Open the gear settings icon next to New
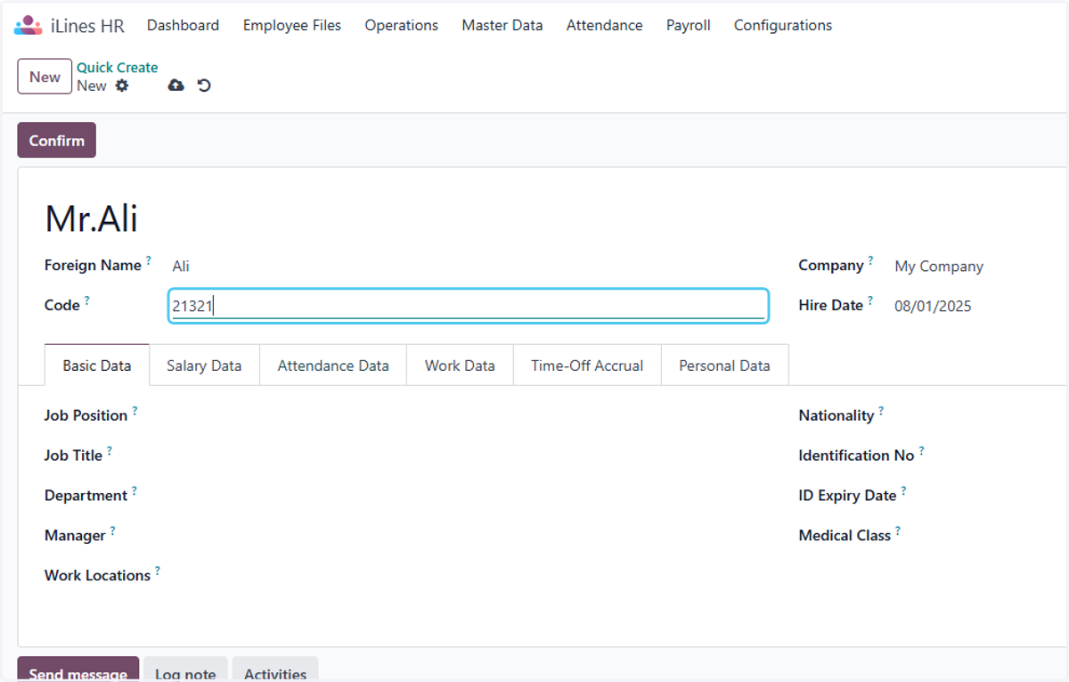1069x682 pixels. (x=122, y=86)
